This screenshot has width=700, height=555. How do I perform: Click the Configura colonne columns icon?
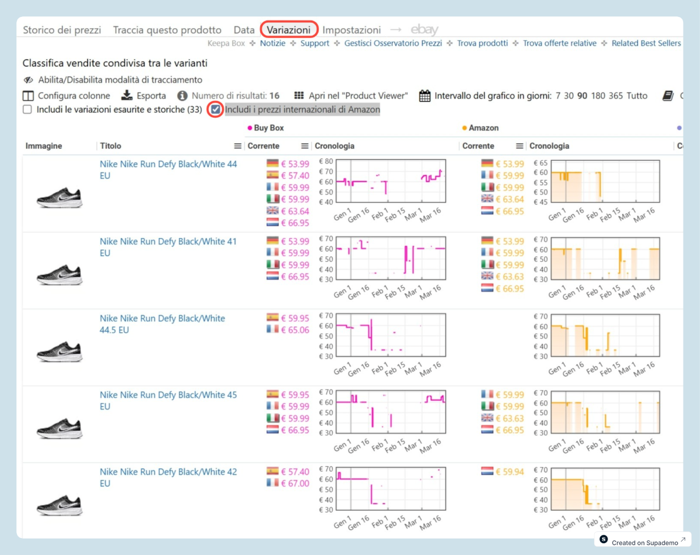(28, 96)
